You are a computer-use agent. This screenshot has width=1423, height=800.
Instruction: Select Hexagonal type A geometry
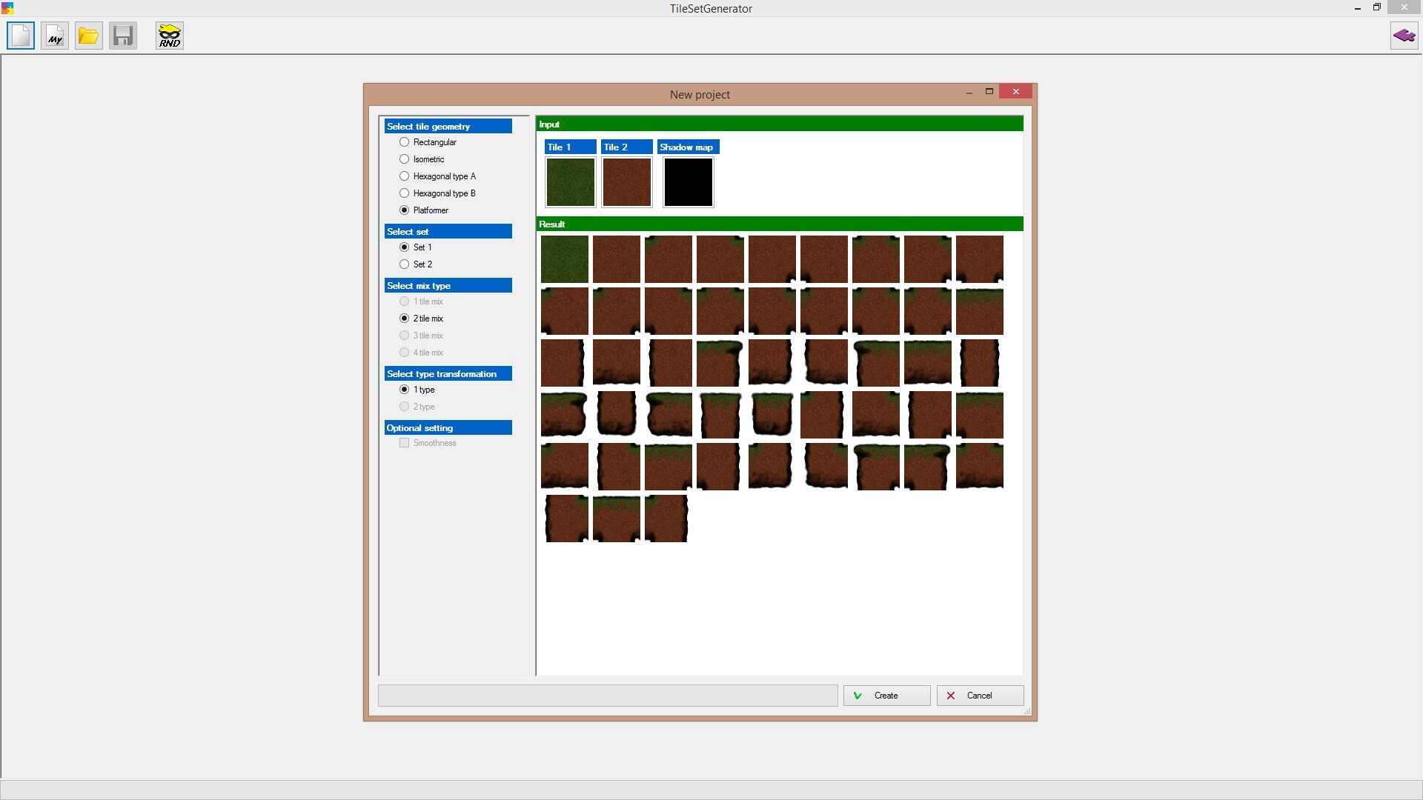(x=405, y=176)
